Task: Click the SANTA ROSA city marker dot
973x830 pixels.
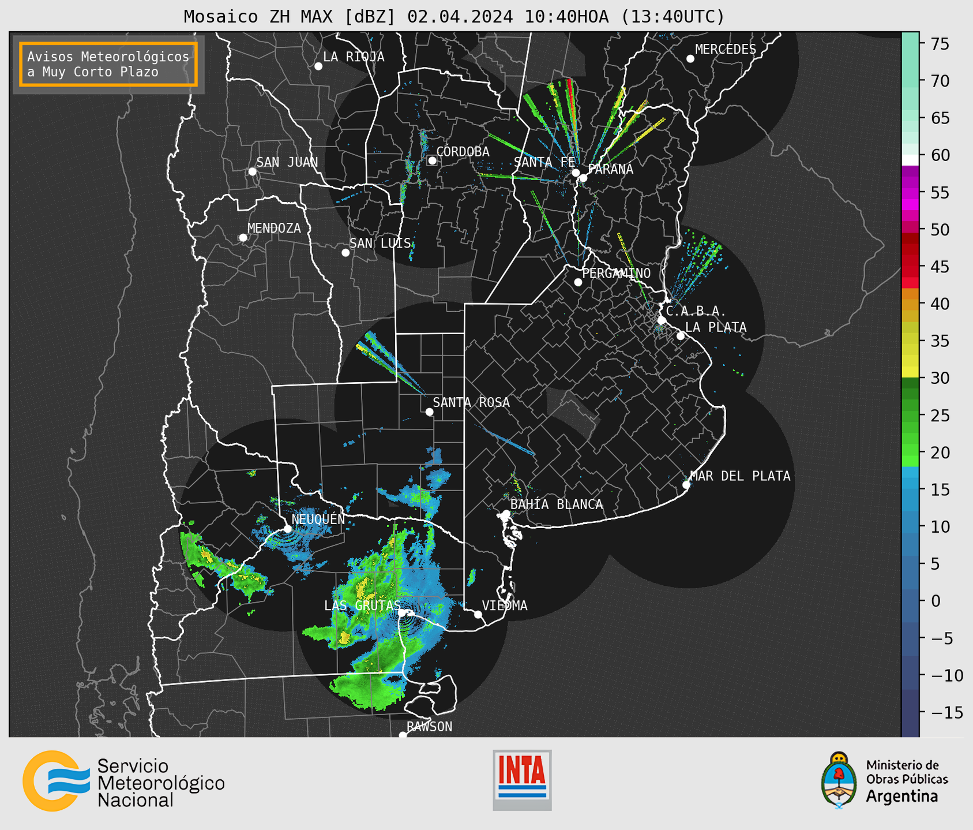Action: point(429,412)
